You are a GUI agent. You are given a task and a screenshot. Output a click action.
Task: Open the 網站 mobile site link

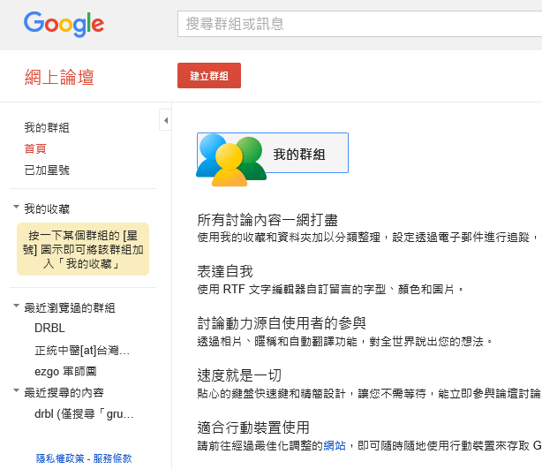click(x=335, y=445)
